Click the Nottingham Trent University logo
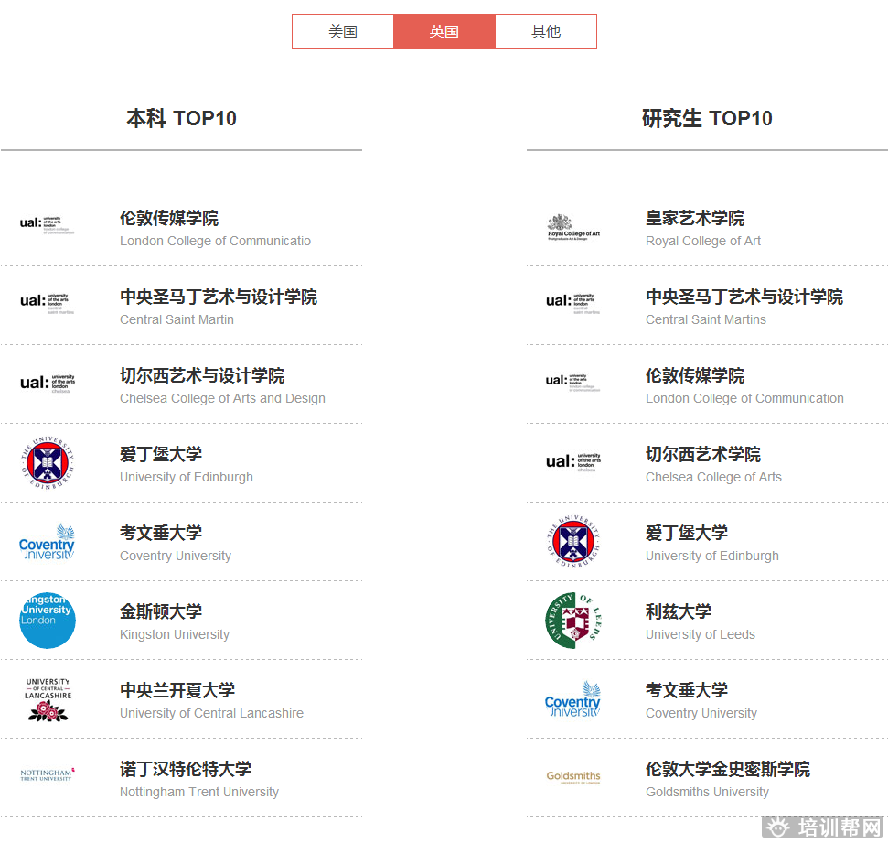The width and height of the screenshot is (888, 843). coord(48,774)
